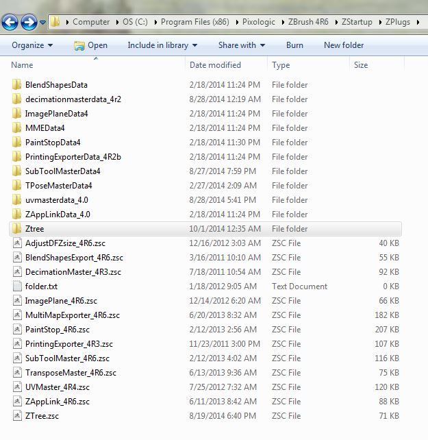Select the folder name PaintStopData4

pyautogui.click(x=53, y=143)
